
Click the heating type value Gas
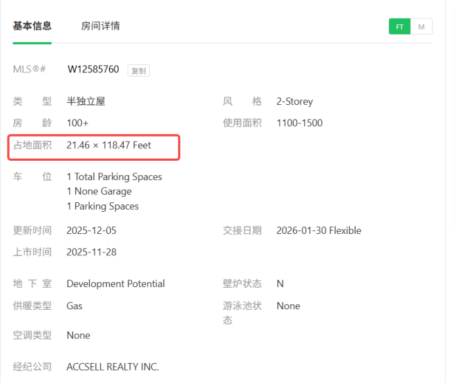(75, 306)
